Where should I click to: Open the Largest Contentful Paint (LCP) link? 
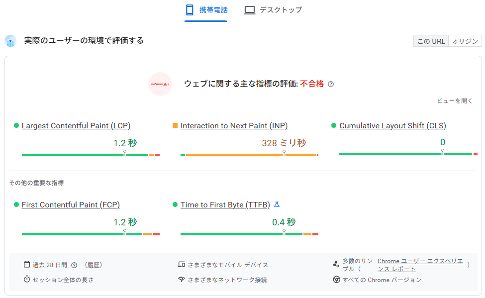pyautogui.click(x=76, y=125)
